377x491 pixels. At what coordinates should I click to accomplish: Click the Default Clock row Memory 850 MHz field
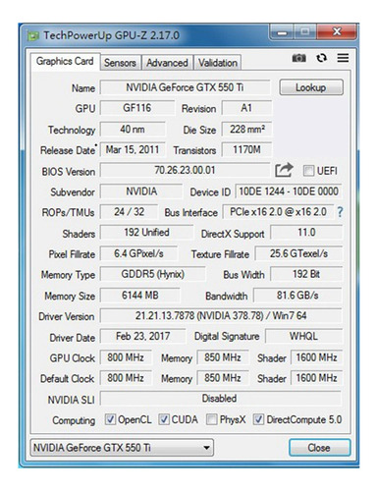pos(223,378)
